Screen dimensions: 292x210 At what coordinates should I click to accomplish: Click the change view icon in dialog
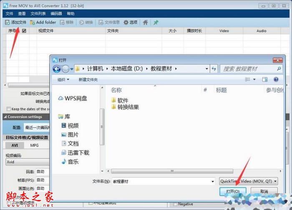[247, 80]
